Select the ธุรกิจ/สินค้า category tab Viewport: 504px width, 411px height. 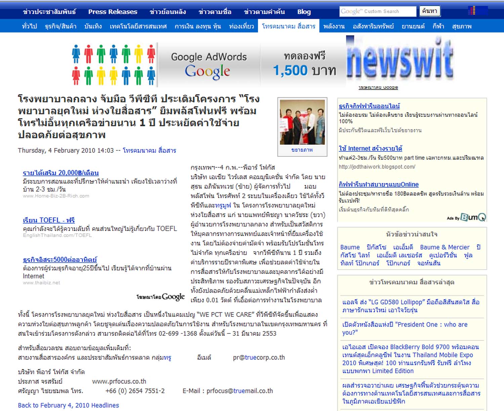click(x=61, y=26)
